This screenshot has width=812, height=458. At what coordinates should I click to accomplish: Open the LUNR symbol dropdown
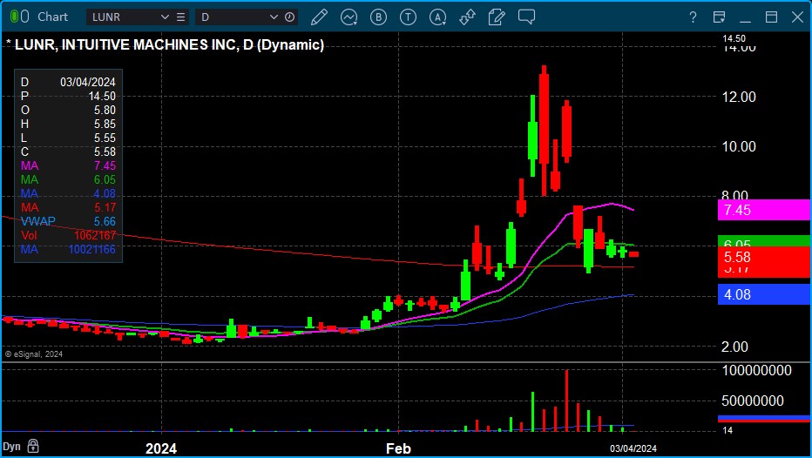[165, 17]
